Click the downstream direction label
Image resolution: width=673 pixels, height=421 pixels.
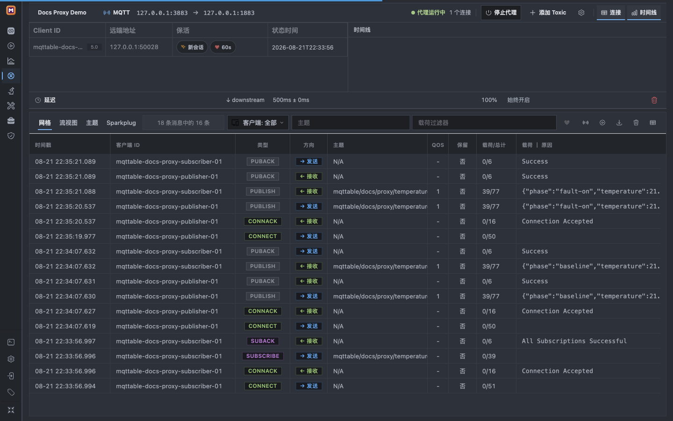click(245, 100)
